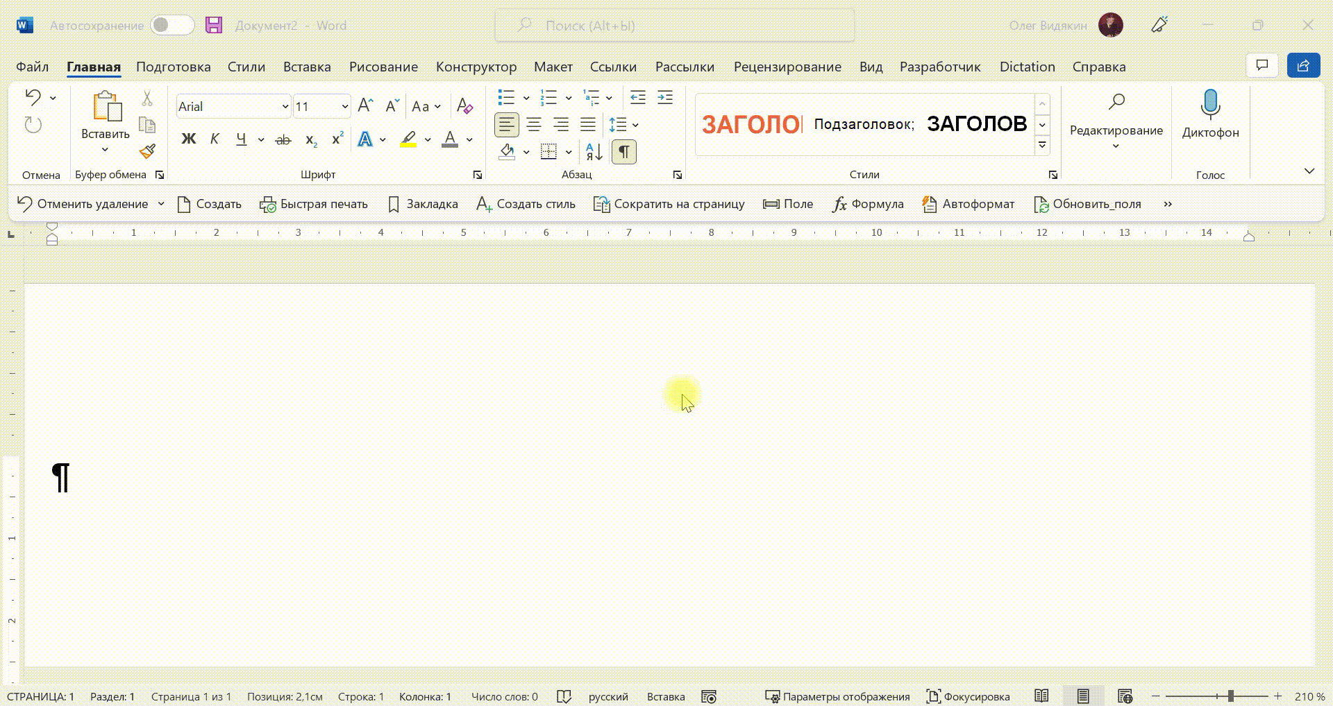Toggle justified text alignment
Viewport: 1333px width, 706px height.
[x=588, y=125]
